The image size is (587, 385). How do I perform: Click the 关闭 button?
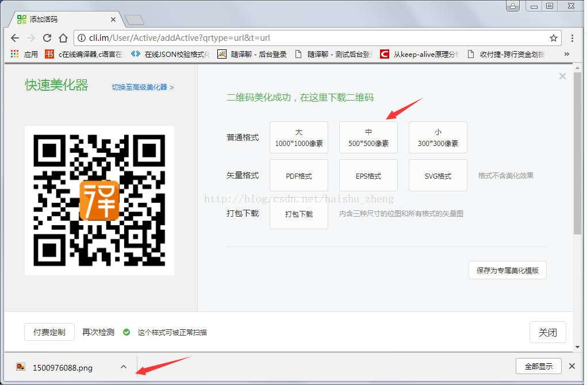coord(548,332)
